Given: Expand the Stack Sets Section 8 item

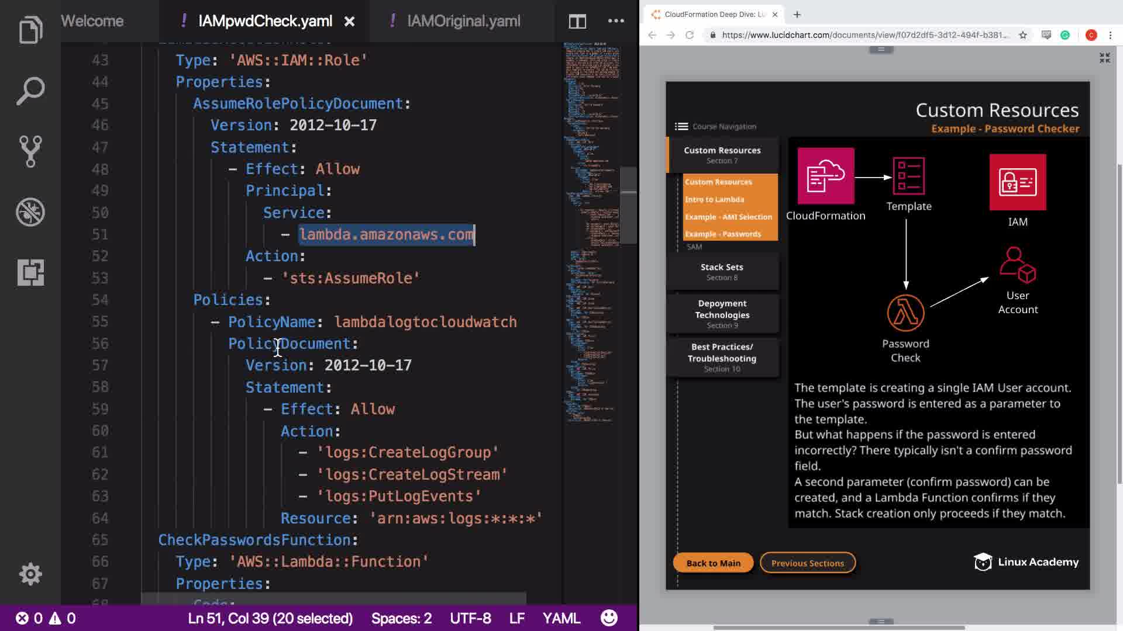Looking at the screenshot, I should pos(722,272).
